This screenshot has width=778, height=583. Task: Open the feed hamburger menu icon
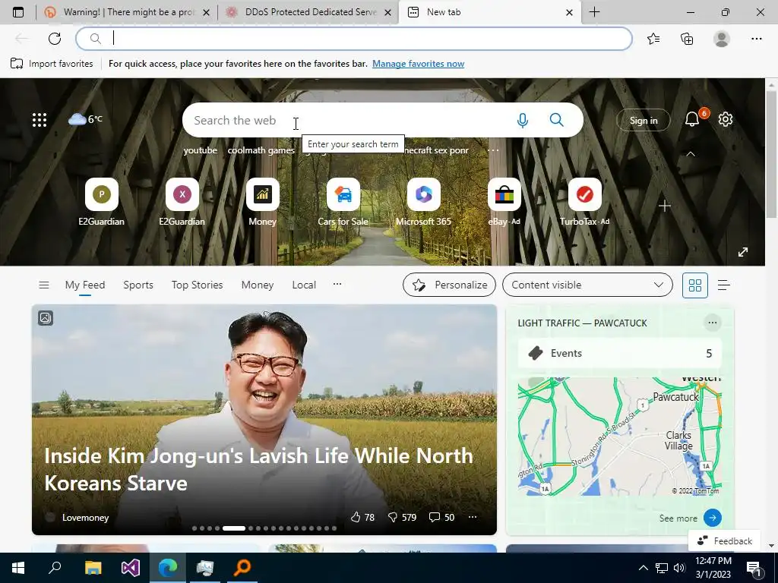pos(43,285)
